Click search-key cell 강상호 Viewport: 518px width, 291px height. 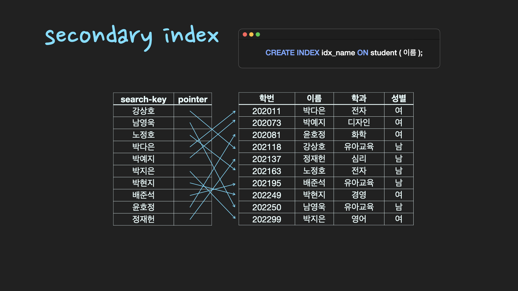(143, 111)
